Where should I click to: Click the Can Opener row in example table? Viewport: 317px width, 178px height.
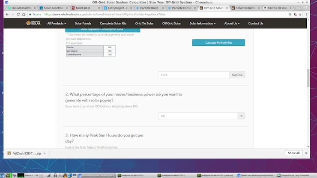91,51
